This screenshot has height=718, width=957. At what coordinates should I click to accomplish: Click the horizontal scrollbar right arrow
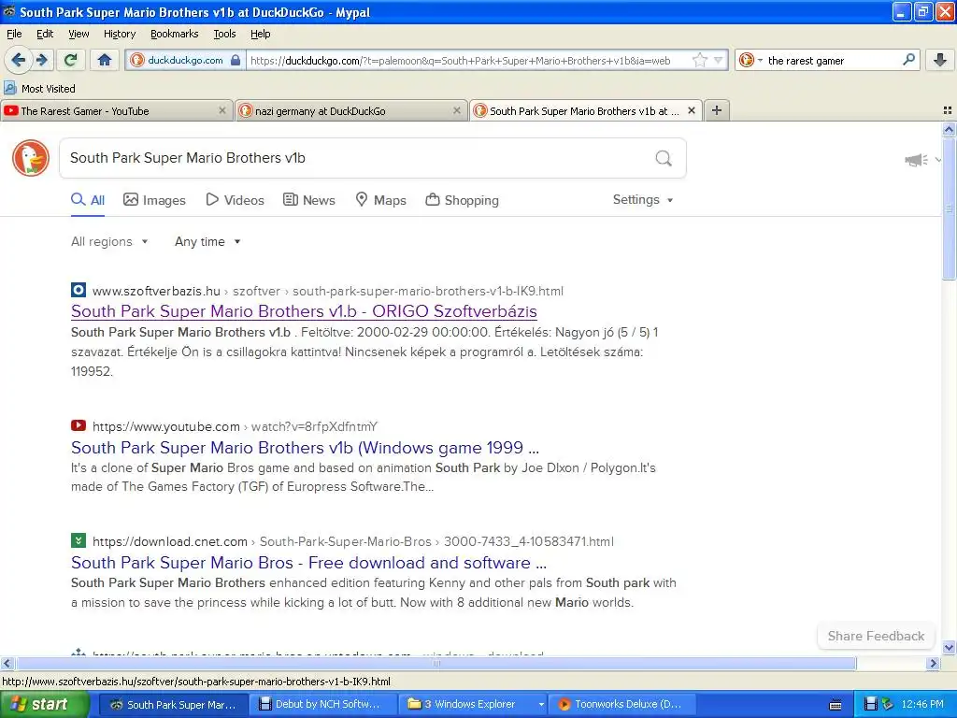coord(933,663)
